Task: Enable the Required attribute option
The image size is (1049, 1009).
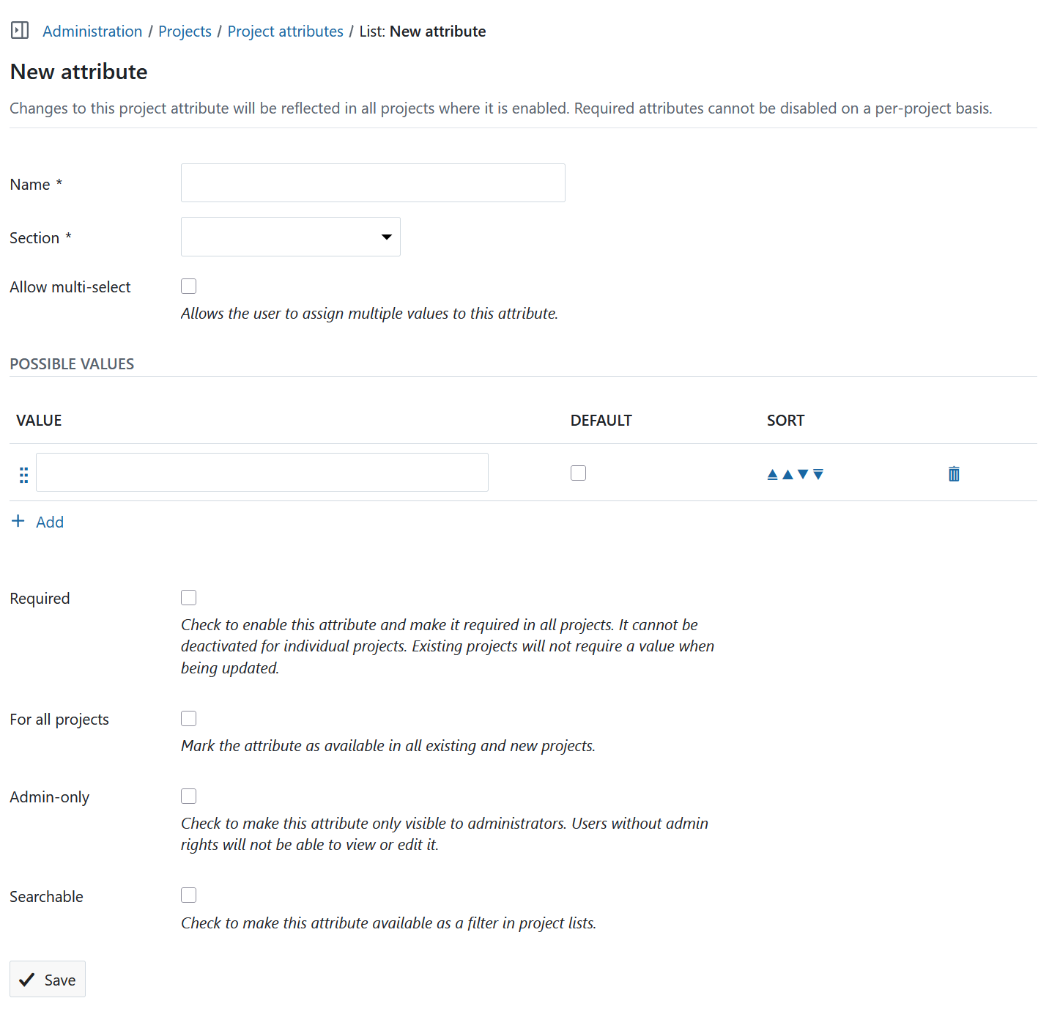Action: point(188,597)
